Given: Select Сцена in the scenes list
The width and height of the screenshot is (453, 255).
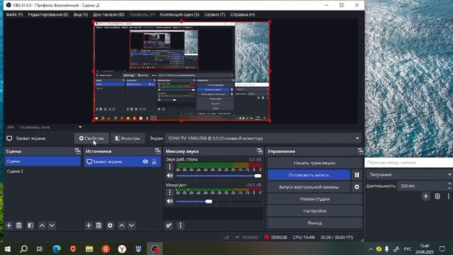Looking at the screenshot, I should (42, 161).
